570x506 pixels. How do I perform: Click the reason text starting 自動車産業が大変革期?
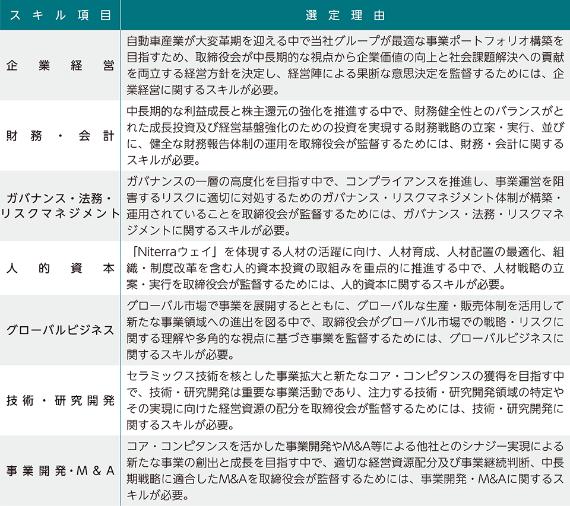tap(345, 65)
